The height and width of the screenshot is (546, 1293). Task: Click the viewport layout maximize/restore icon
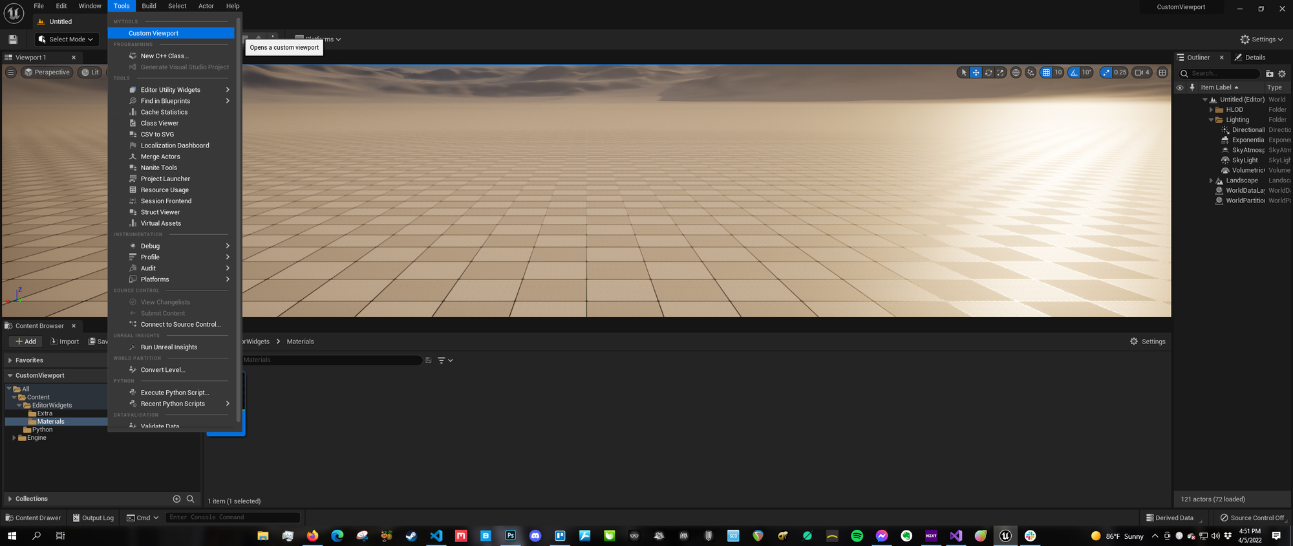click(x=1162, y=72)
